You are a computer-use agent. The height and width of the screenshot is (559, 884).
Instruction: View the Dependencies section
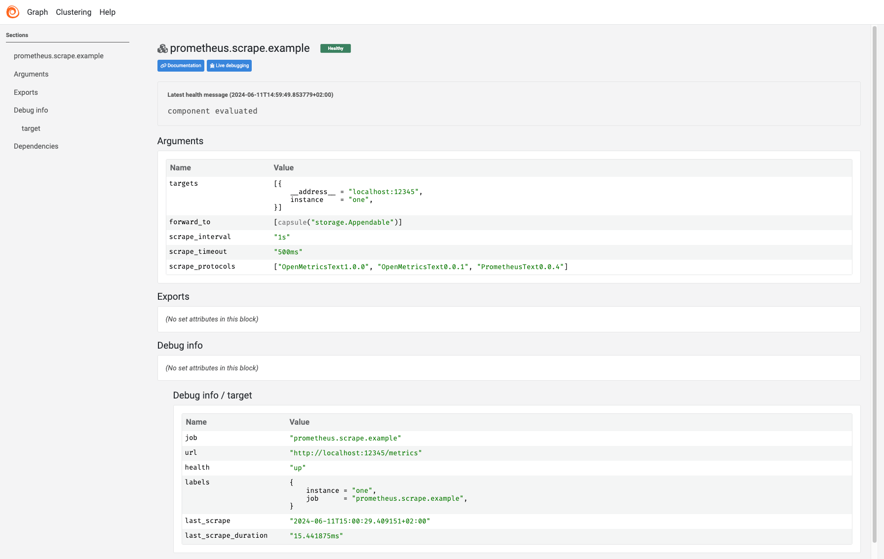point(36,146)
